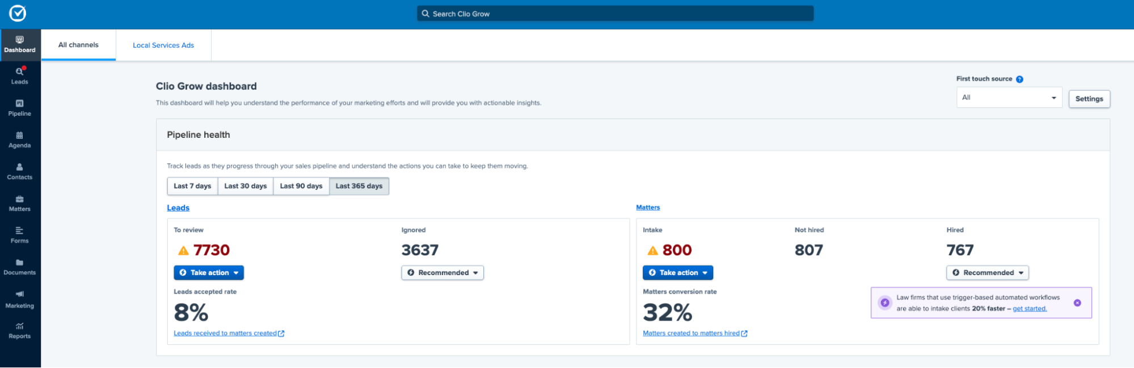Click the 3637 Ignored count
1134x368 pixels.
[x=420, y=250]
